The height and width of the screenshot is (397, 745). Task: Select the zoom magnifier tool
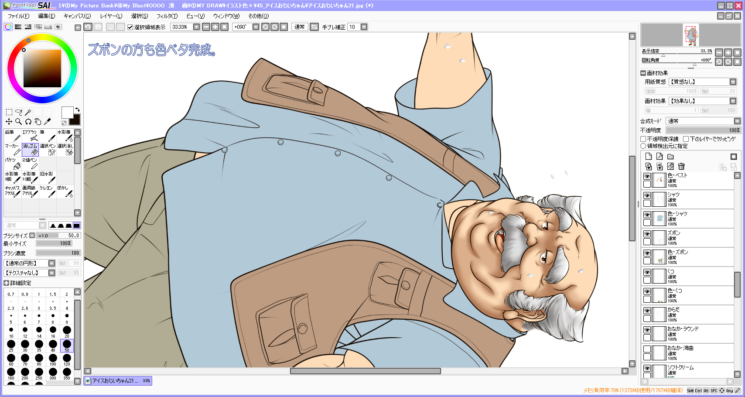(x=18, y=122)
